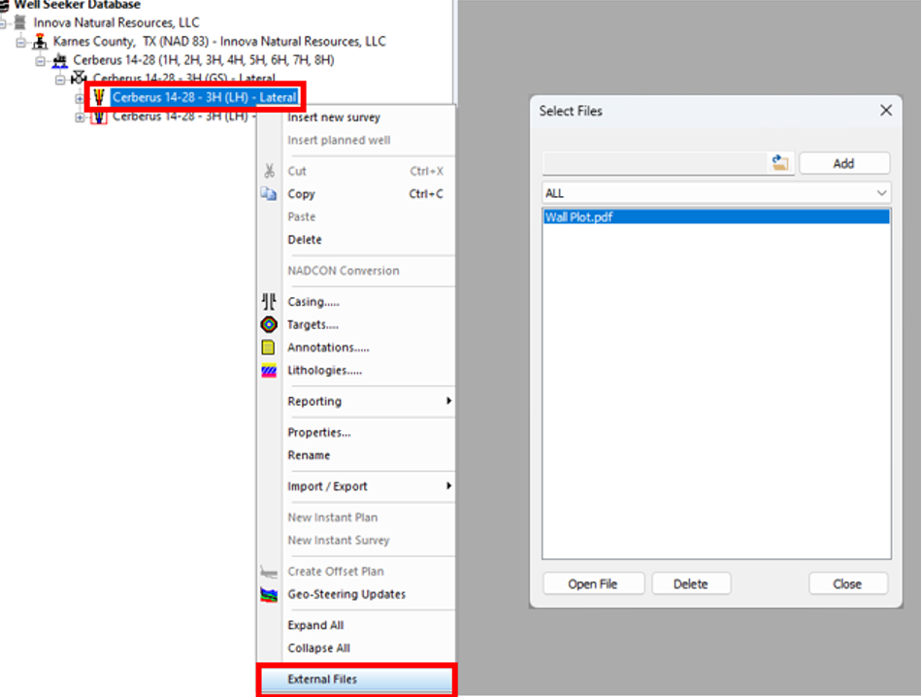921x697 pixels.
Task: Click the Copy icon in context menu
Action: tap(269, 194)
